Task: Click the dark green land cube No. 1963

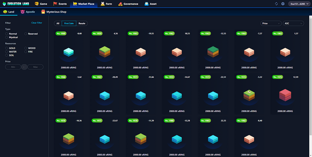Action: tap(213, 52)
